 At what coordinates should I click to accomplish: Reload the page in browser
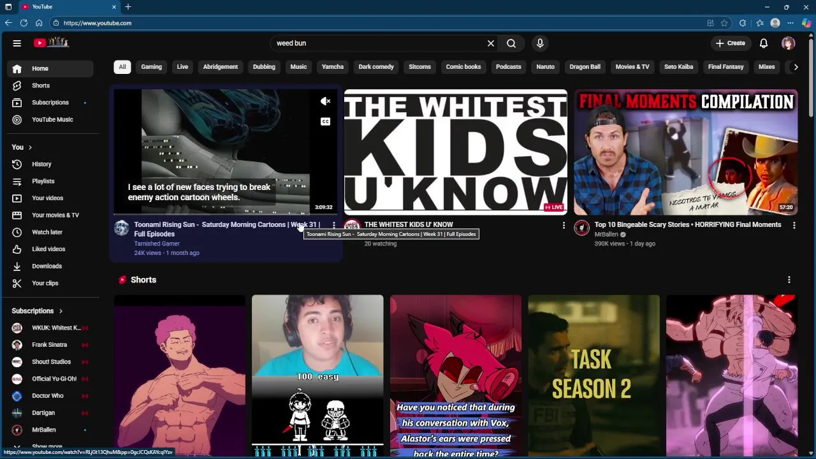[24, 23]
